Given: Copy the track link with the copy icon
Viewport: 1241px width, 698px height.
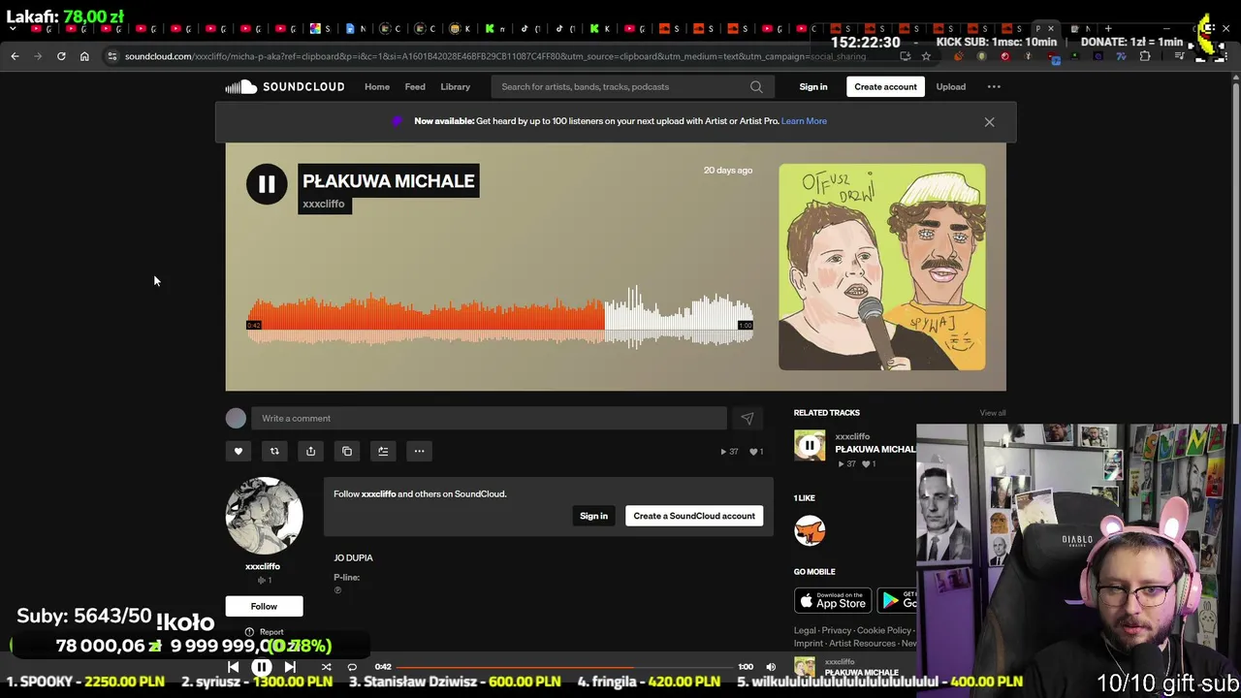Looking at the screenshot, I should (x=347, y=451).
